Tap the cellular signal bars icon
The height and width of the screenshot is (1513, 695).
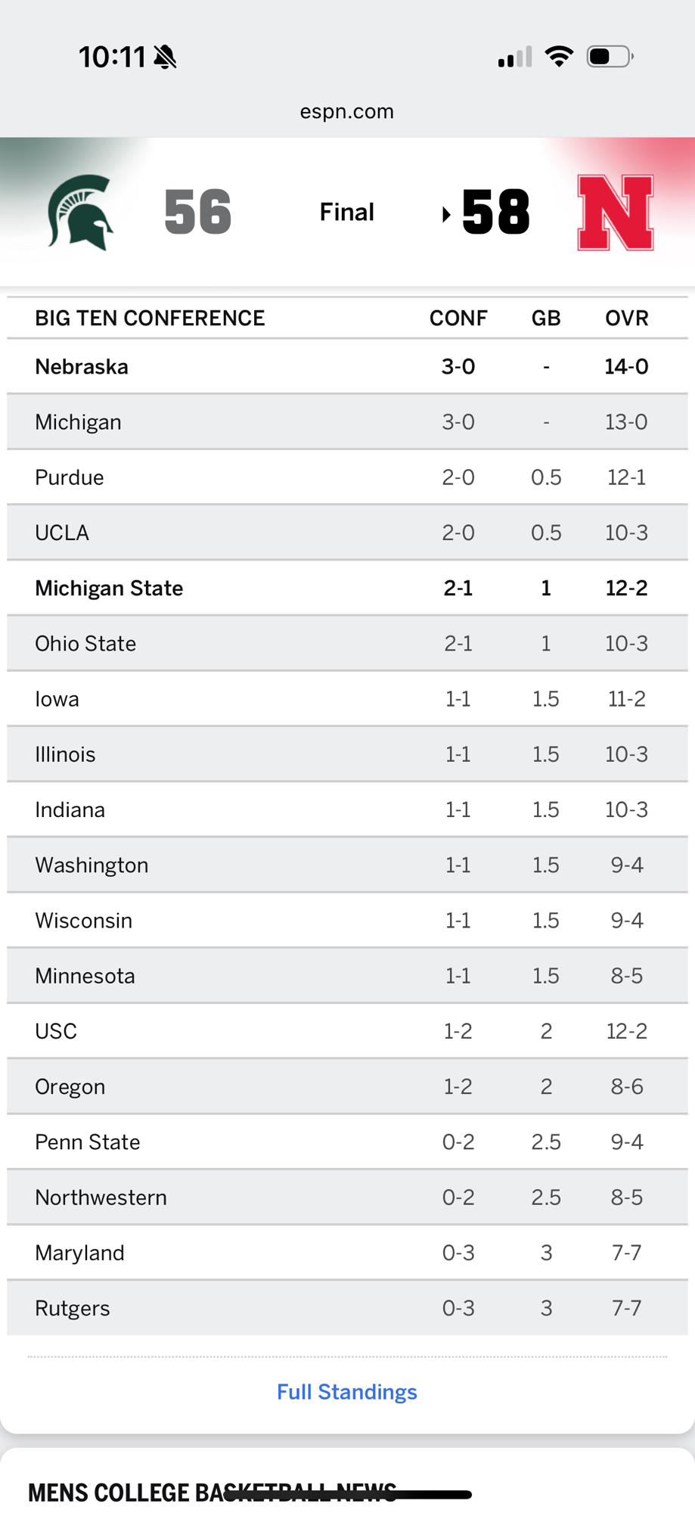pos(514,57)
